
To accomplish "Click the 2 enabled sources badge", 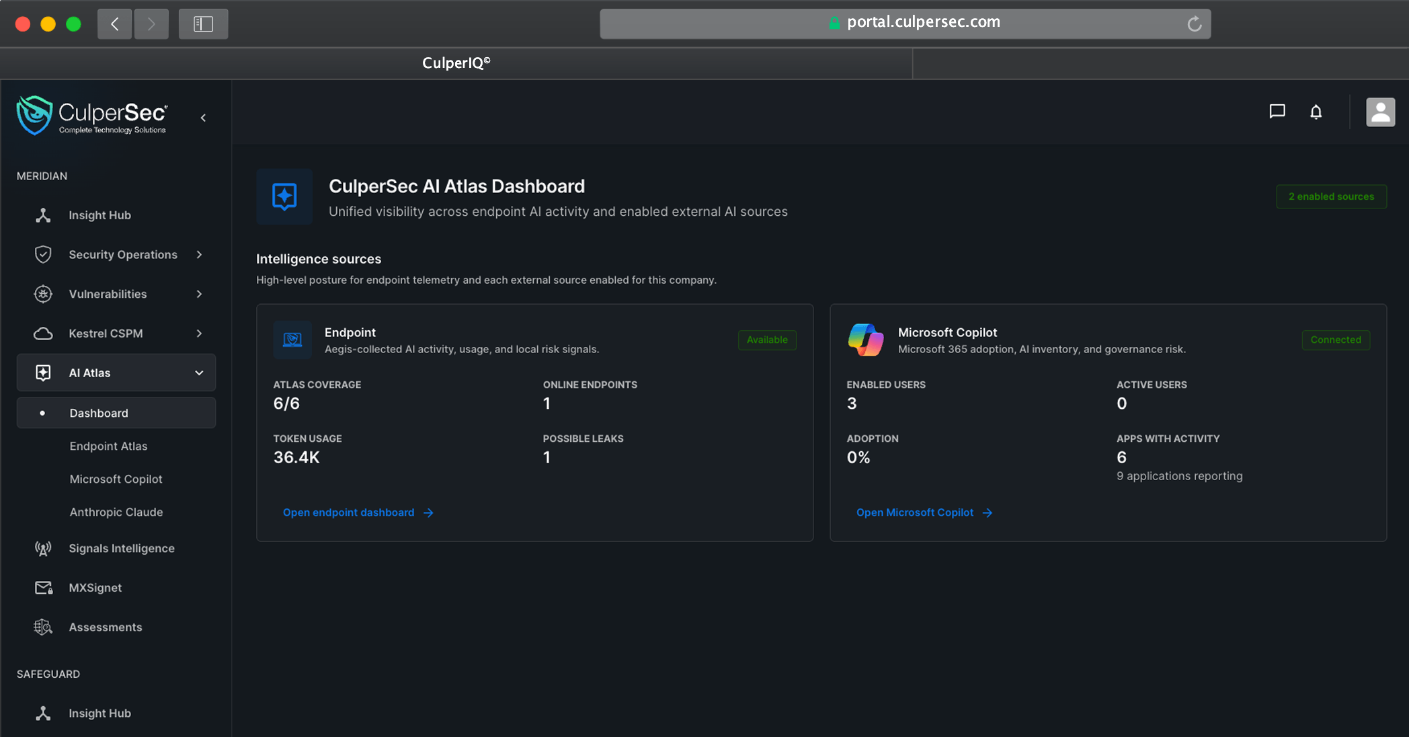I will pos(1331,196).
